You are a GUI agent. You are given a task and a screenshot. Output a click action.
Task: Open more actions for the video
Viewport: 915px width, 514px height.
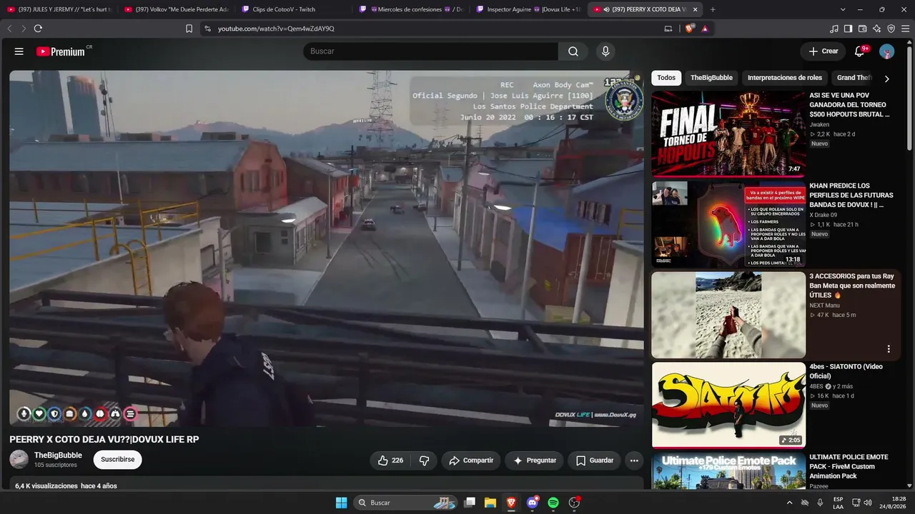click(634, 460)
